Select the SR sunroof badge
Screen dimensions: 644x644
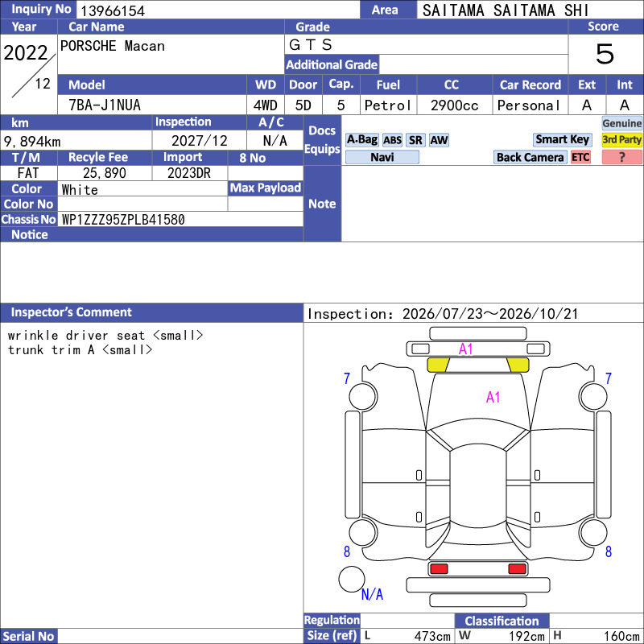click(415, 140)
